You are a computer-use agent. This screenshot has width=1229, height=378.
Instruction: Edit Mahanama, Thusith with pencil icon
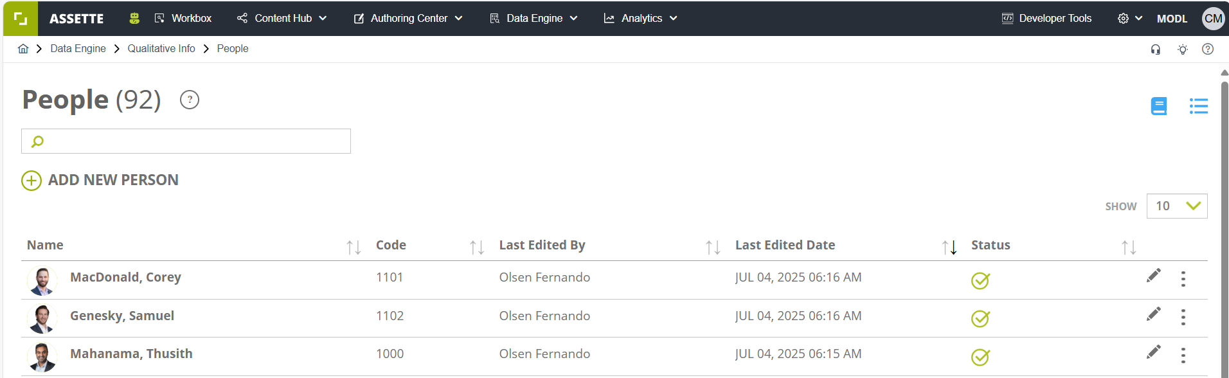(1154, 352)
